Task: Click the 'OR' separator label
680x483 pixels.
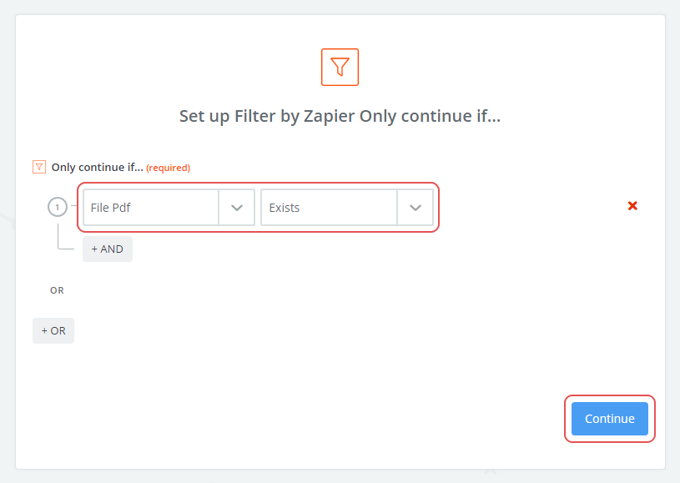Action: point(57,290)
